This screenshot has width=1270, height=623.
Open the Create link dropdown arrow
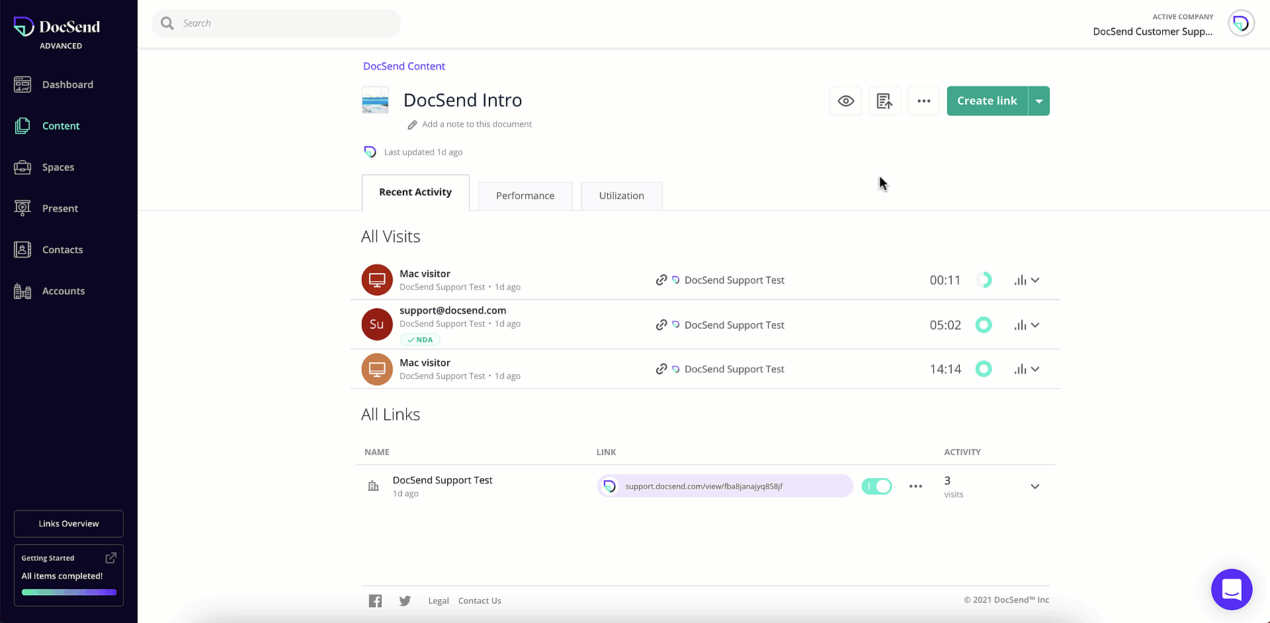coord(1039,101)
